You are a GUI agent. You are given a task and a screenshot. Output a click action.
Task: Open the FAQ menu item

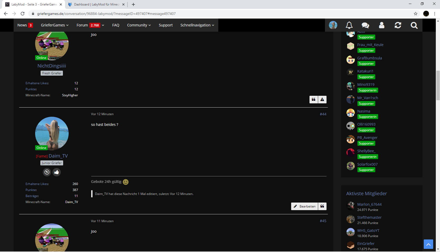(116, 25)
